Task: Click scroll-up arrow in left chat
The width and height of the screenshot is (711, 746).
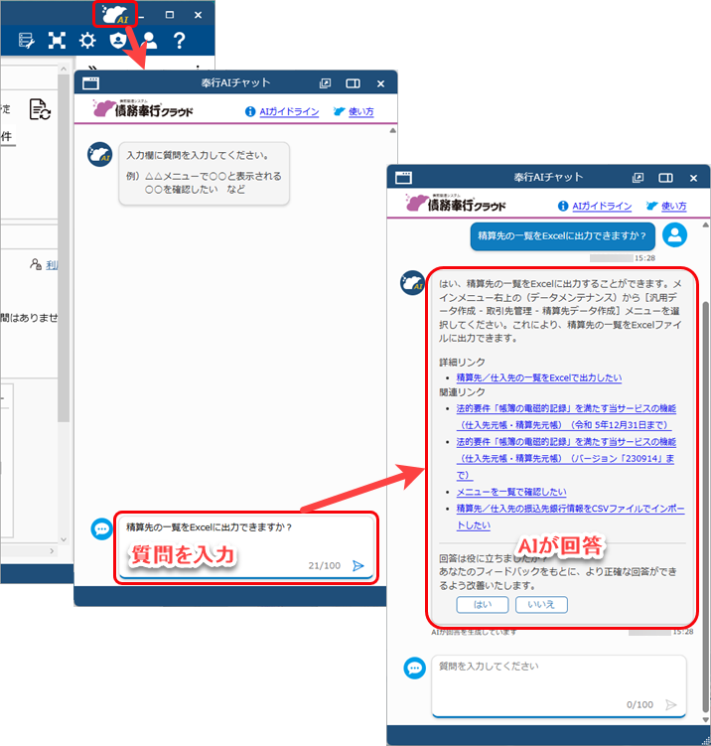Action: [x=393, y=130]
